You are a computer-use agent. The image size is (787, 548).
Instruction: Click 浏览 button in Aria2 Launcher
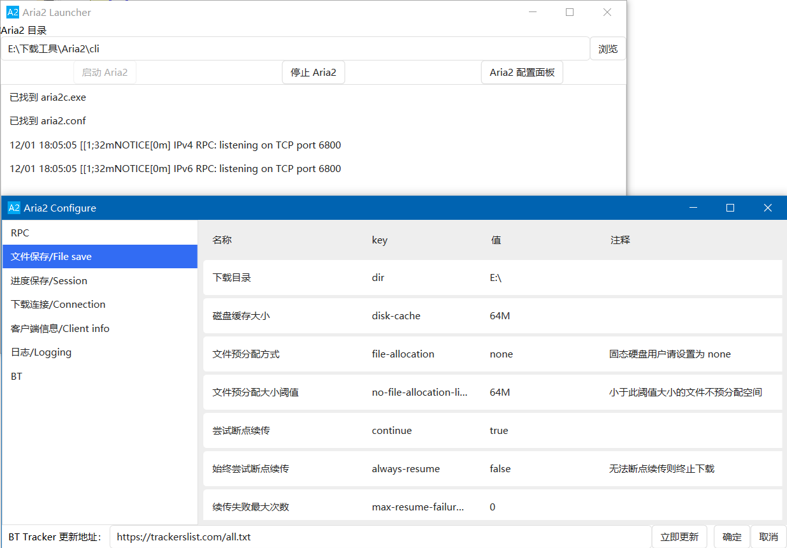click(608, 48)
